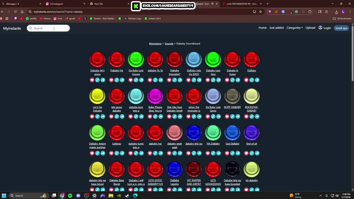Share icon for 'DaBaby Lets Go BASS'
The height and width of the screenshot is (199, 354).
(199, 80)
